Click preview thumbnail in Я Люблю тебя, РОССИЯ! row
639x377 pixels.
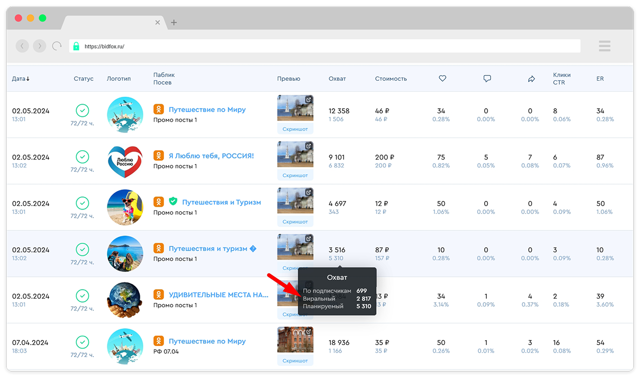coord(295,154)
